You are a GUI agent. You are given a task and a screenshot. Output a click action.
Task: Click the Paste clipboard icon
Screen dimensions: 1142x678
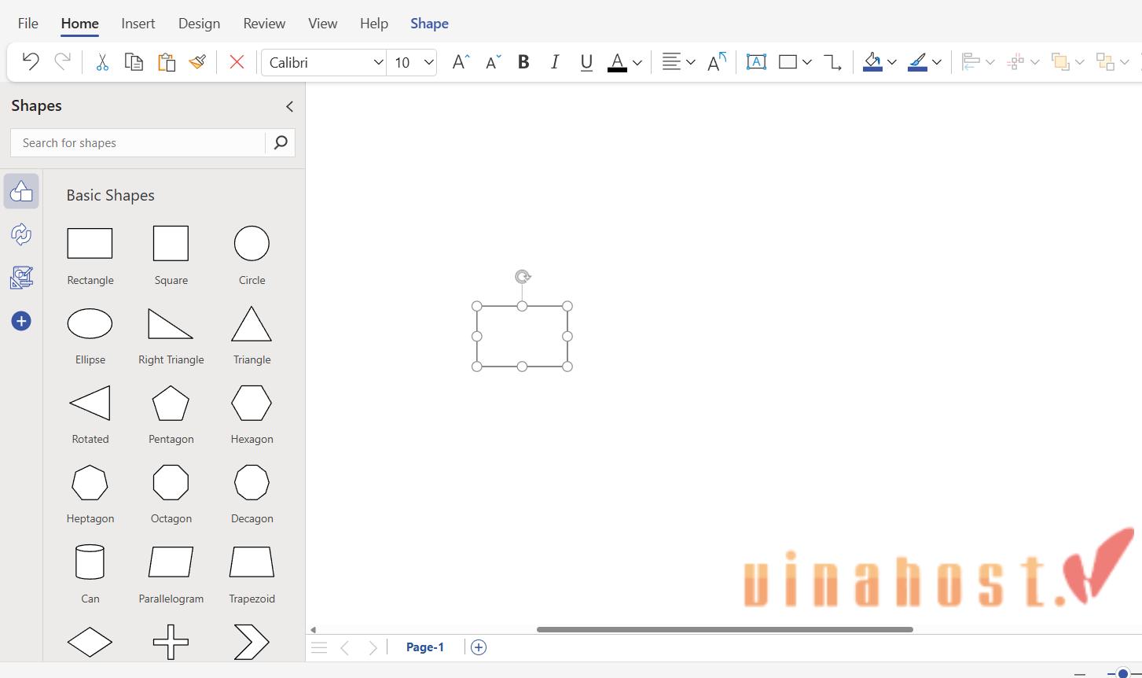[166, 62]
